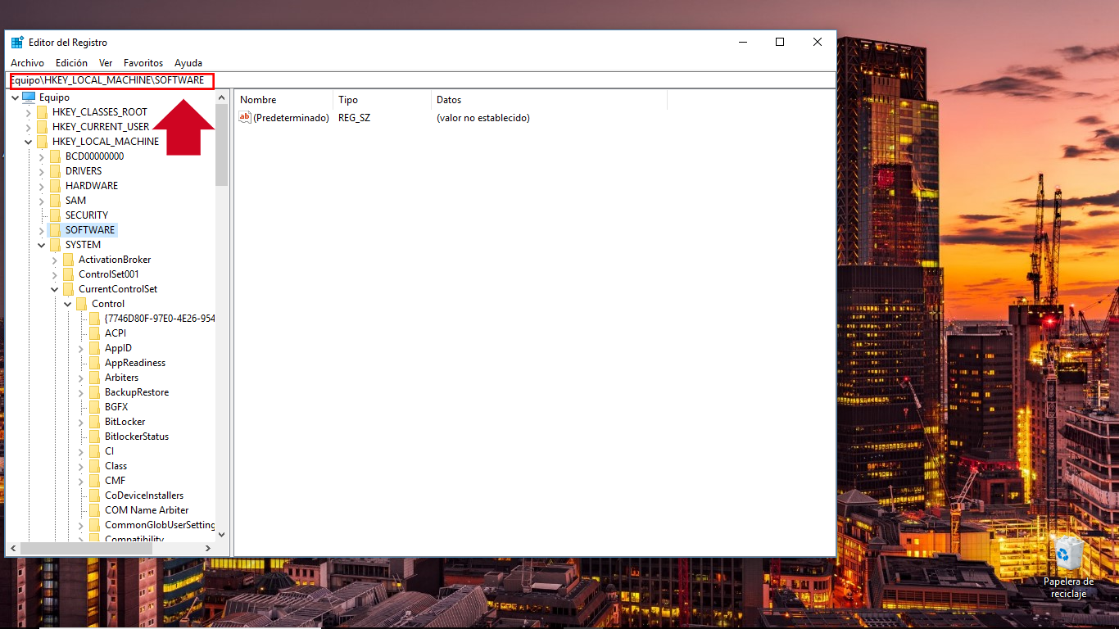This screenshot has width=1119, height=629.
Task: Expand the HKEY_CURRENT_USER tree node
Action: pyautogui.click(x=29, y=127)
